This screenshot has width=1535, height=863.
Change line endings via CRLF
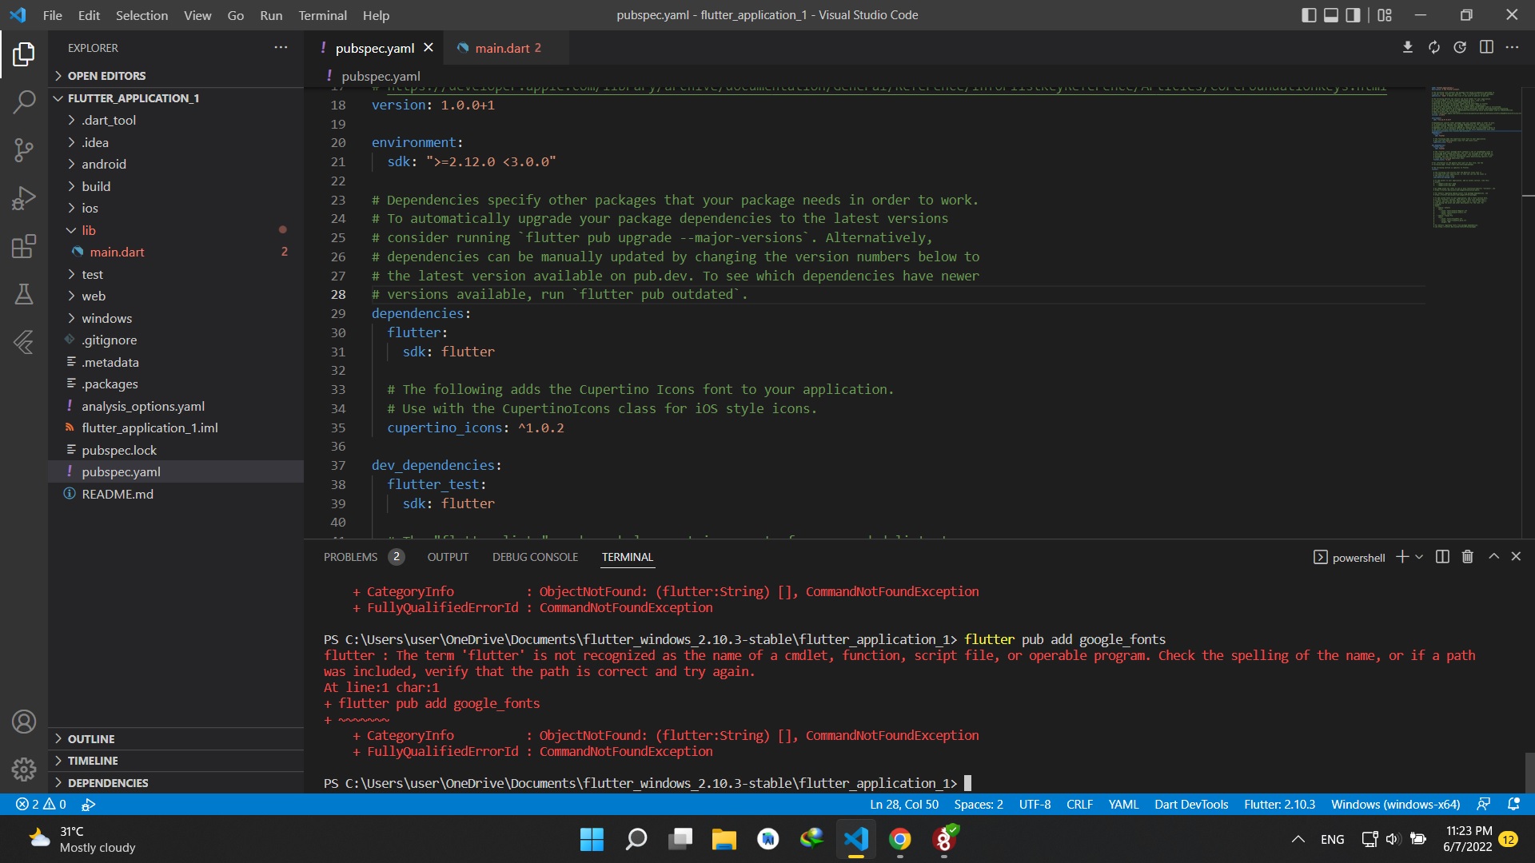pos(1079,805)
